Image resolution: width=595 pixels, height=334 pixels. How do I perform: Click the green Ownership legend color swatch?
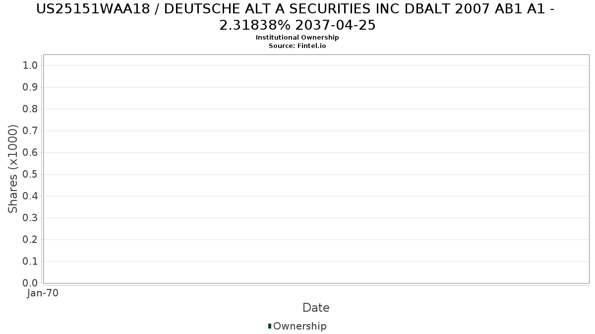click(270, 326)
